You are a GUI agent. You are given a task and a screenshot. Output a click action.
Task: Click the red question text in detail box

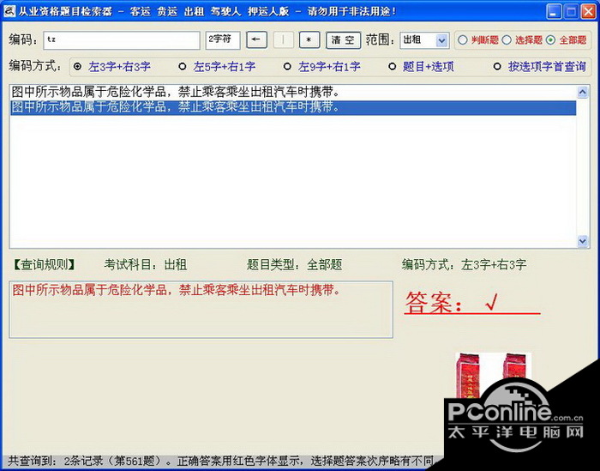click(x=176, y=290)
